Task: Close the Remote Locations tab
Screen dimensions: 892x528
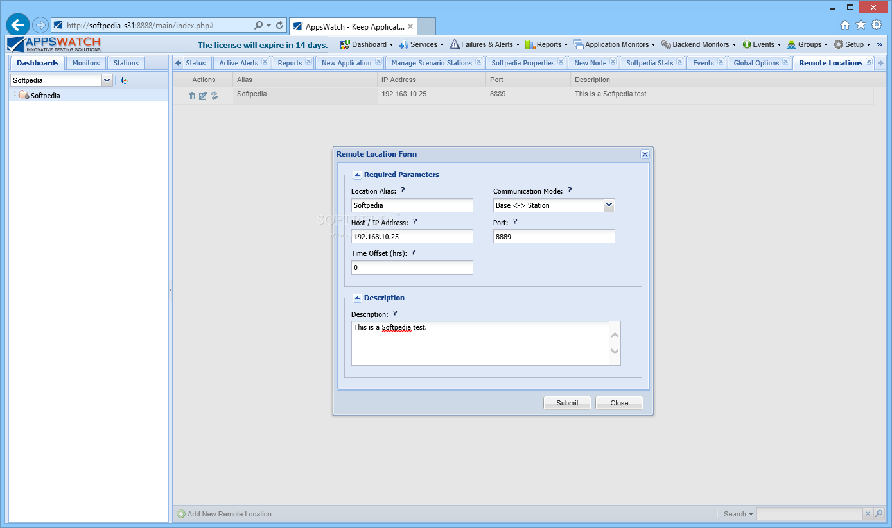Action: (x=869, y=62)
